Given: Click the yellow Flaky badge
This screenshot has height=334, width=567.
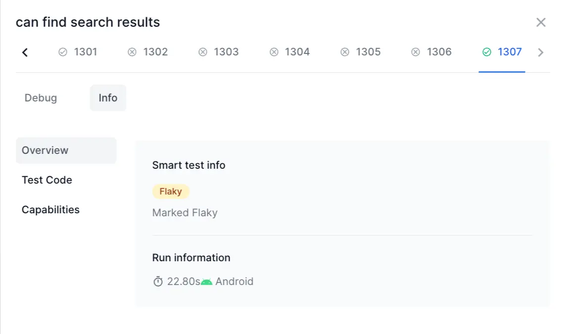Looking at the screenshot, I should tap(171, 191).
